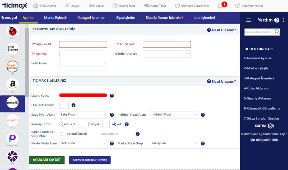This screenshot has width=288, height=170.
Task: Show help for Model Kodu Alanı
Action: pos(112,143)
